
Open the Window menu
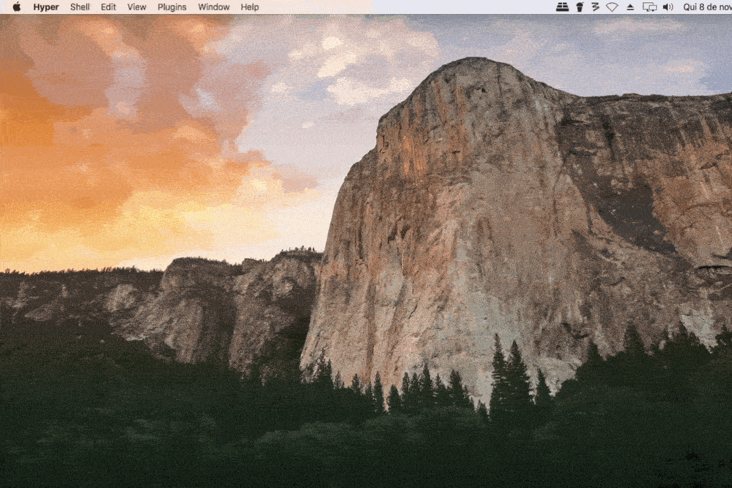[x=214, y=7]
